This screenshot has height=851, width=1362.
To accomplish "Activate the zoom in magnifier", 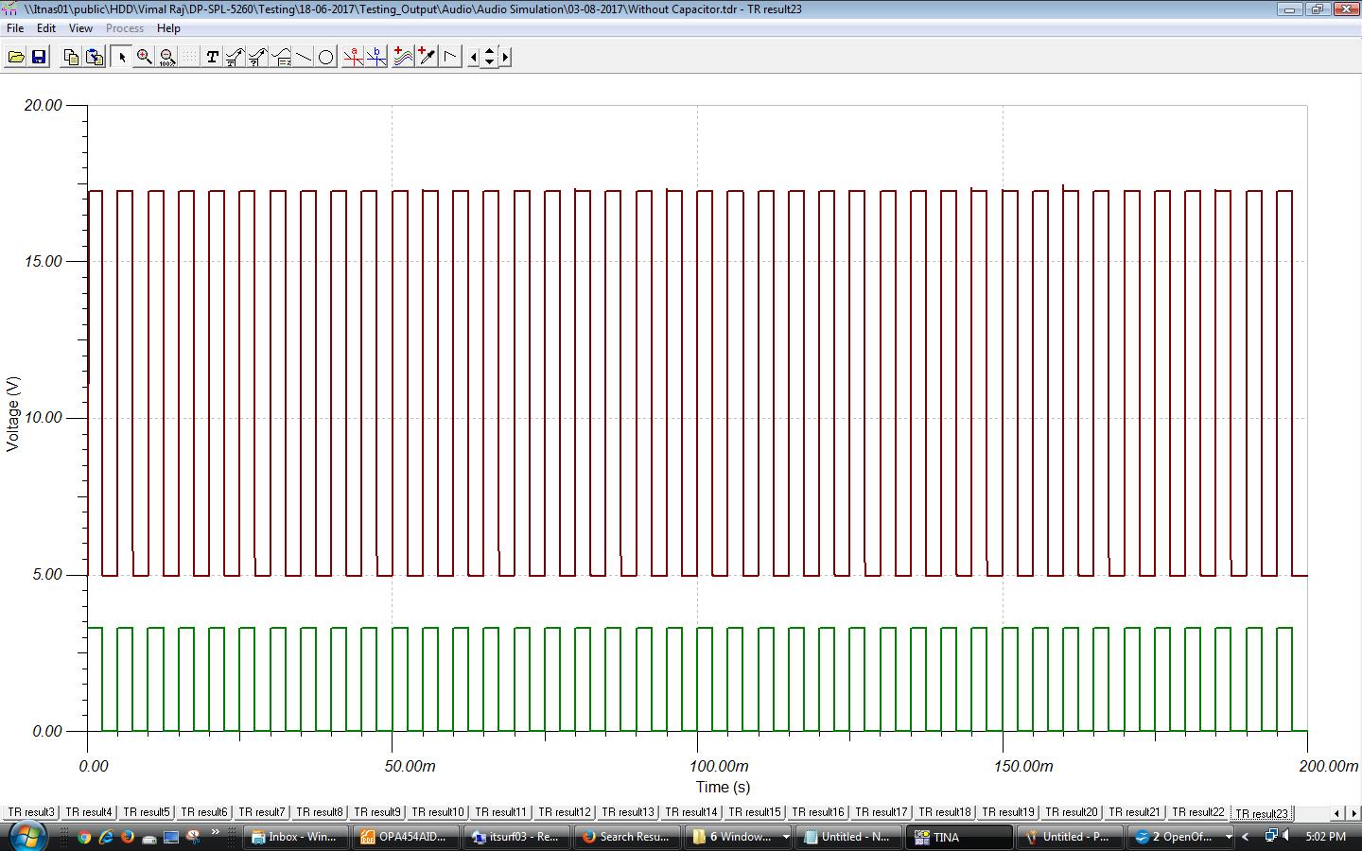I will click(145, 57).
